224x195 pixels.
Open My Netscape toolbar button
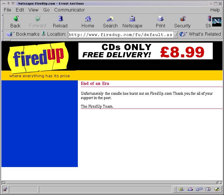pyautogui.click(x=132, y=22)
